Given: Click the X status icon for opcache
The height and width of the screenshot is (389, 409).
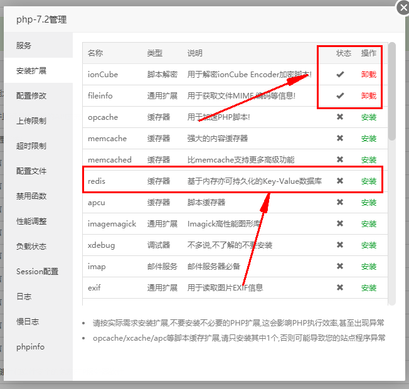Looking at the screenshot, I should [x=340, y=117].
